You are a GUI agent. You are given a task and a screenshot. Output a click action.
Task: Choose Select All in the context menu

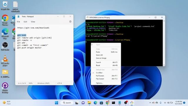[106, 55]
